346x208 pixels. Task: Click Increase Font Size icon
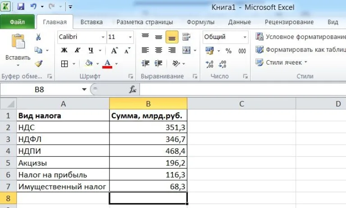114,51
